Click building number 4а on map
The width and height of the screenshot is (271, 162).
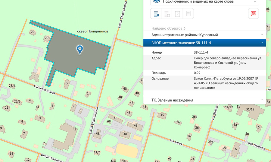point(37,107)
